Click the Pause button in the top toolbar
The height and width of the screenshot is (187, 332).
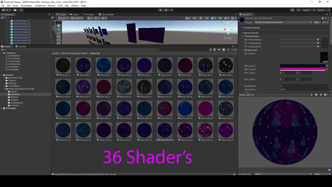[x=166, y=10]
